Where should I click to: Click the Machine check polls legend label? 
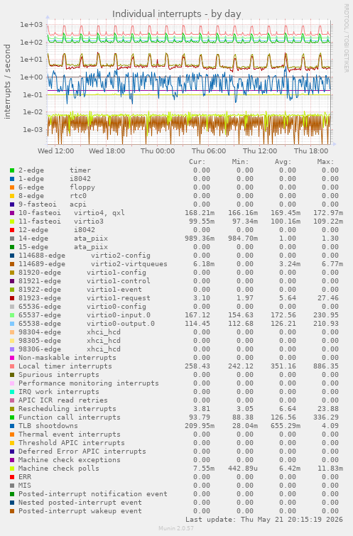click(x=59, y=469)
